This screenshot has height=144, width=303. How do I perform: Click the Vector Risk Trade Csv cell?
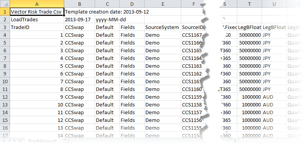37,12
